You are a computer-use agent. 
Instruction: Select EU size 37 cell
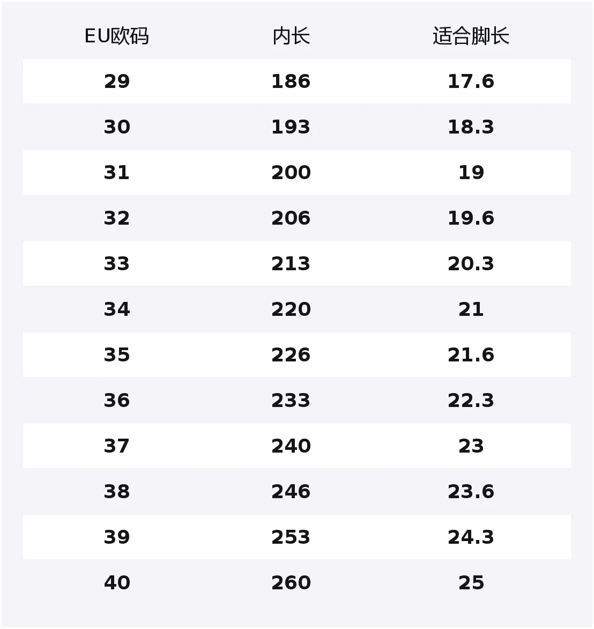117,446
